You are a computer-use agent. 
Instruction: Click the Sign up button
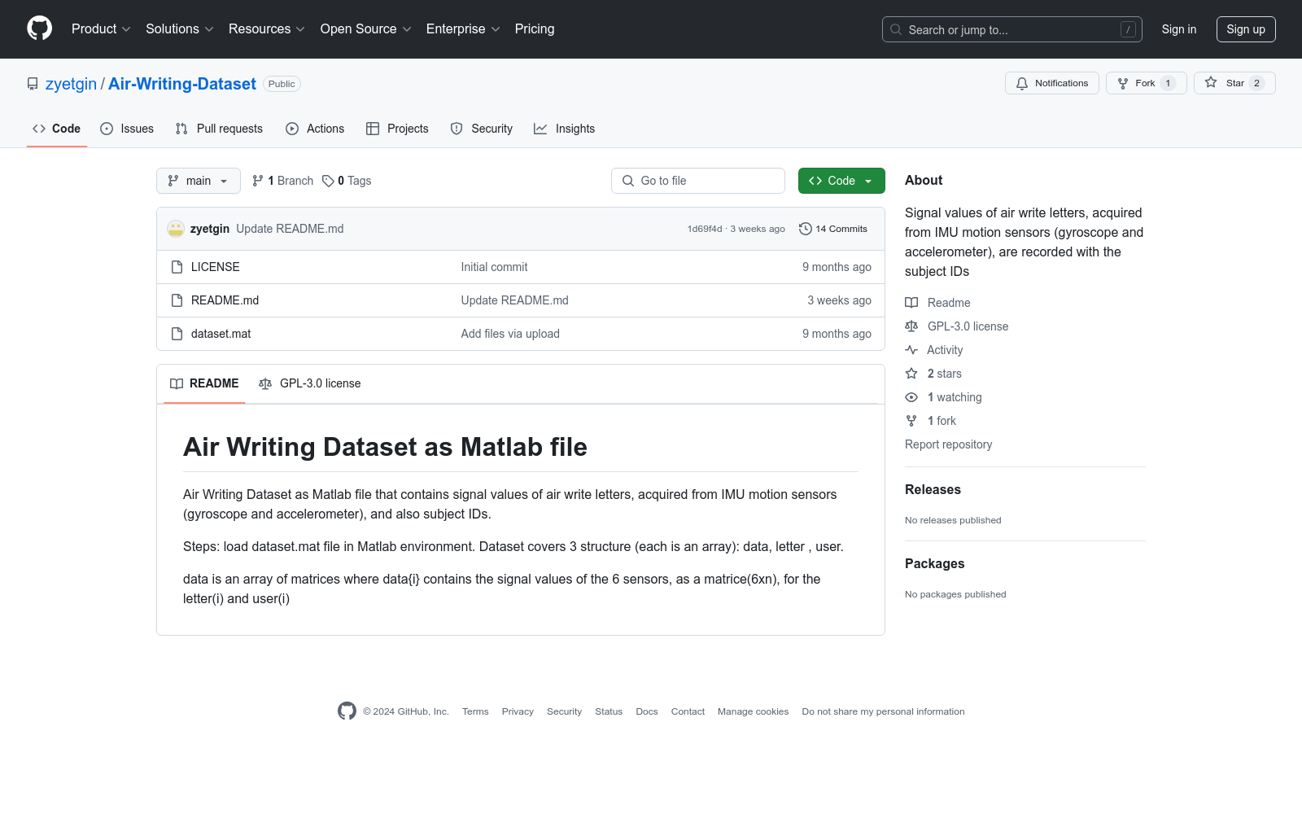coord(1245,29)
